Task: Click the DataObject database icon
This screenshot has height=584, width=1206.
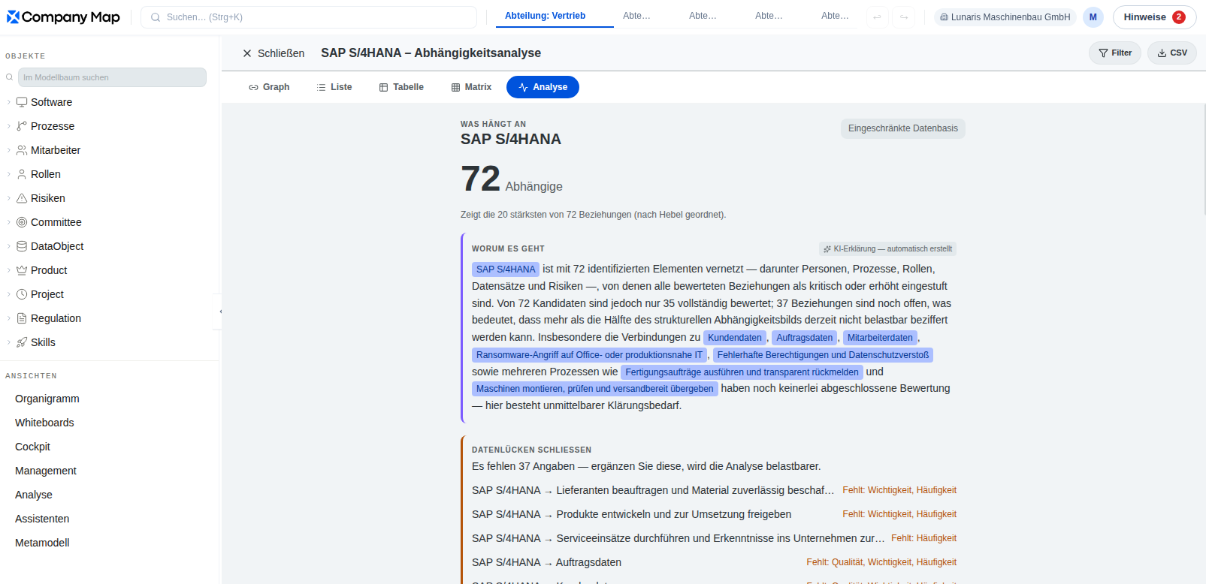Action: point(22,246)
